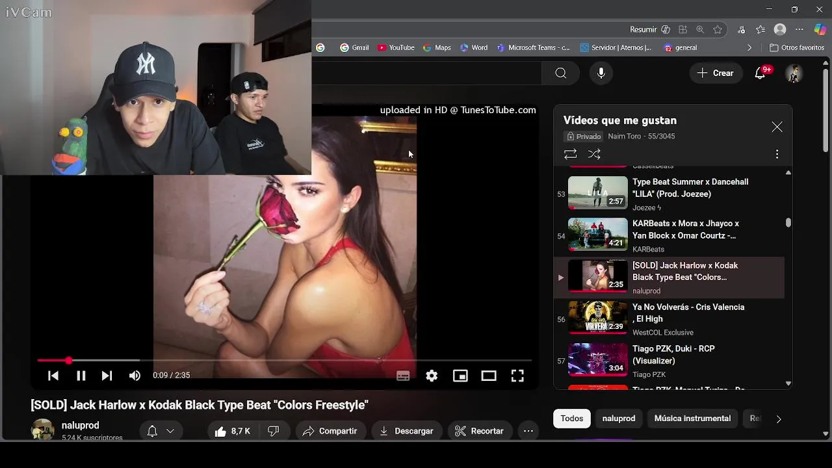Open the YouTube bookmark
Viewport: 832px width, 468px height.
click(x=396, y=47)
